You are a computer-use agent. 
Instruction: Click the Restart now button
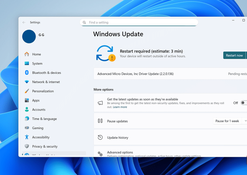(234, 55)
